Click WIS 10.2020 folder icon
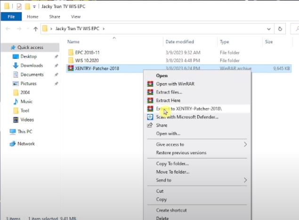Image resolution: width=299 pixels, height=220 pixels. pyautogui.click(x=71, y=61)
